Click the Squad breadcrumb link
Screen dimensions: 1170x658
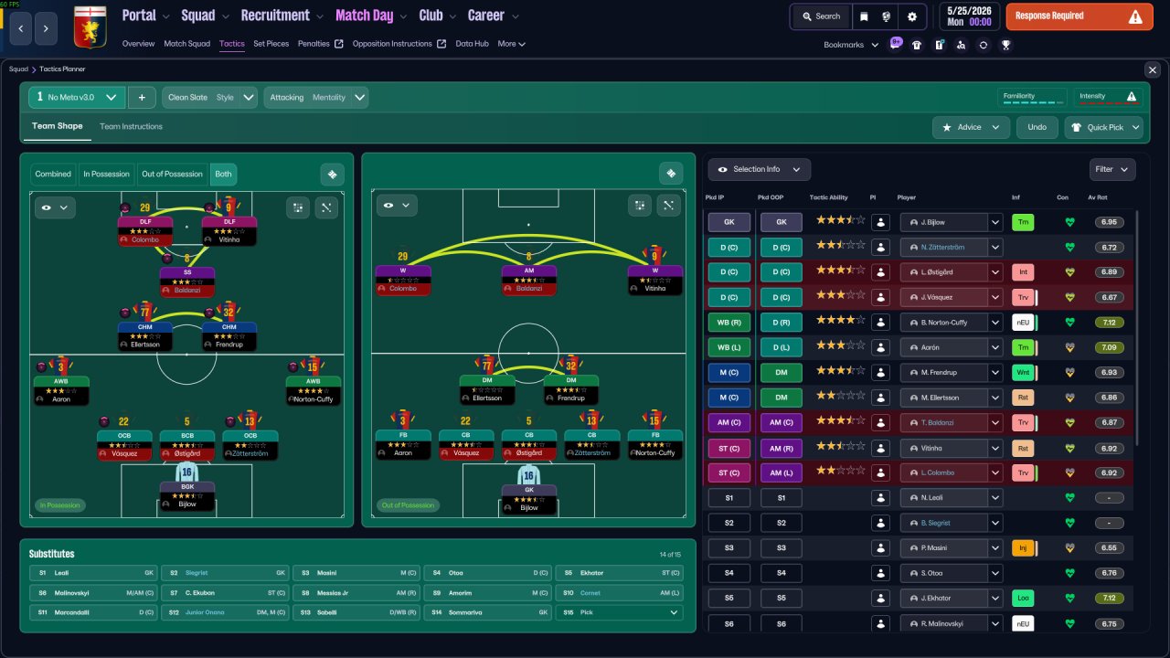click(x=18, y=69)
